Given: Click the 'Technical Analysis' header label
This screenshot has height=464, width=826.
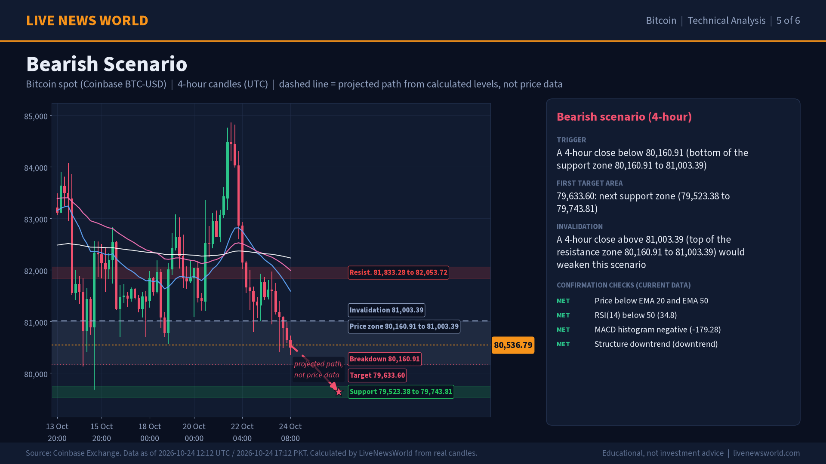Looking at the screenshot, I should [x=726, y=21].
